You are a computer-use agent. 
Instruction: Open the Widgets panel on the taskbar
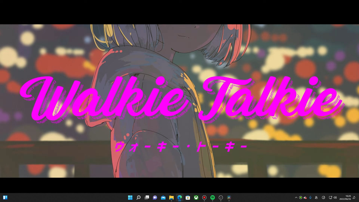(x=5, y=198)
